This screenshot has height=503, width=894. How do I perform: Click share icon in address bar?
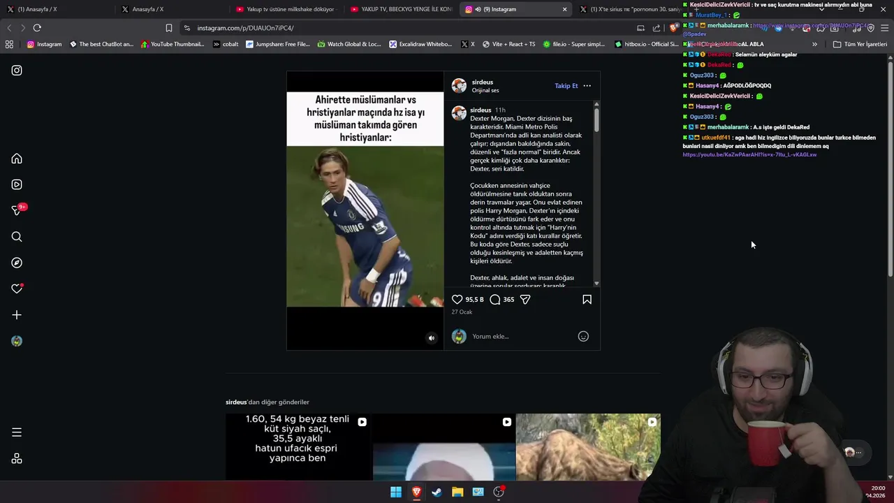(x=657, y=28)
